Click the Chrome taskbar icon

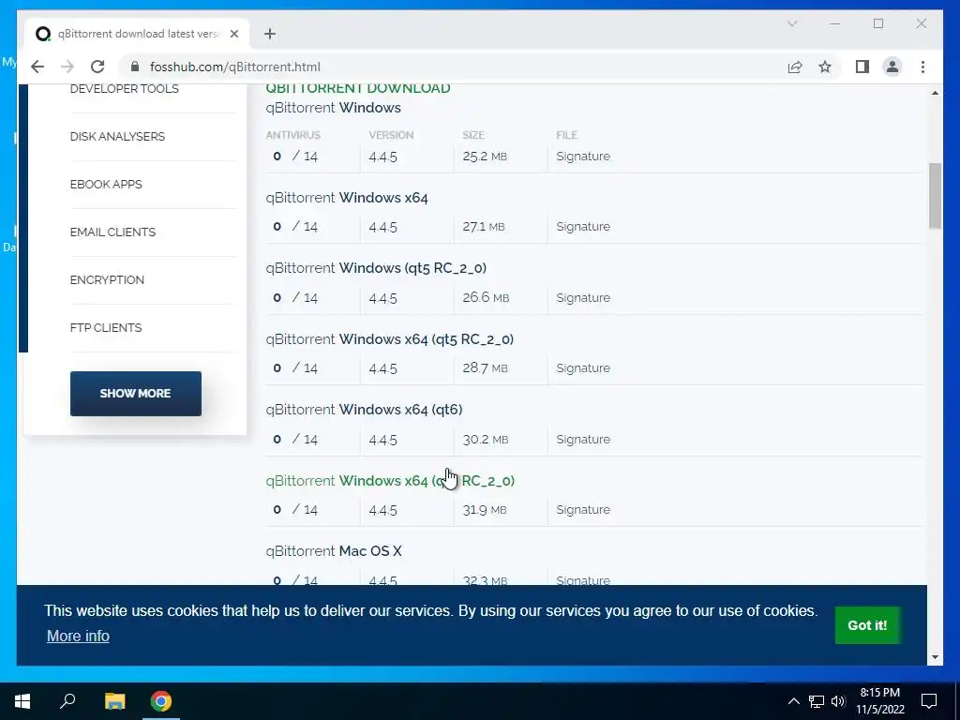pyautogui.click(x=161, y=701)
